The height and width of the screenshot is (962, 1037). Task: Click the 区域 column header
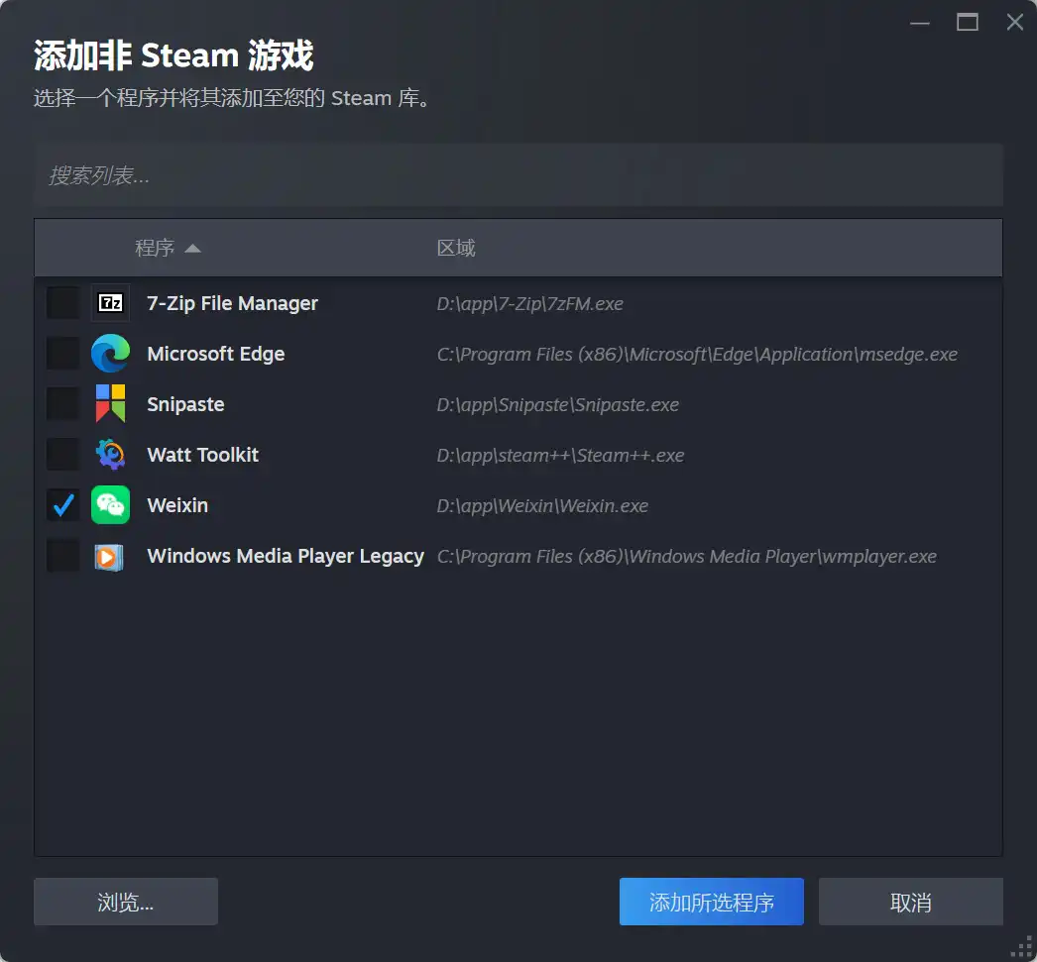pos(455,248)
